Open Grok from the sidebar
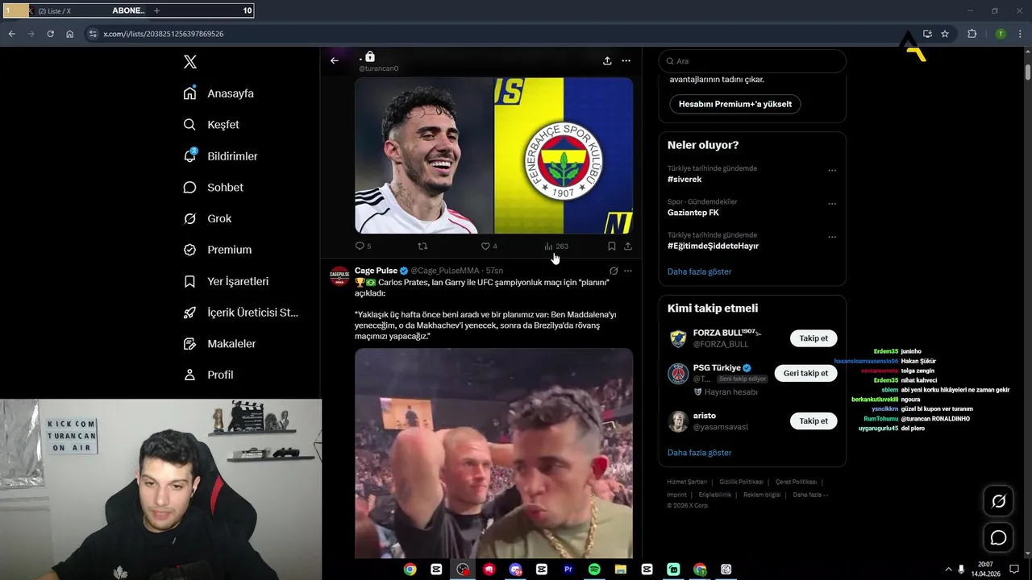Screen dimensions: 1032x580 pyautogui.click(x=207, y=219)
